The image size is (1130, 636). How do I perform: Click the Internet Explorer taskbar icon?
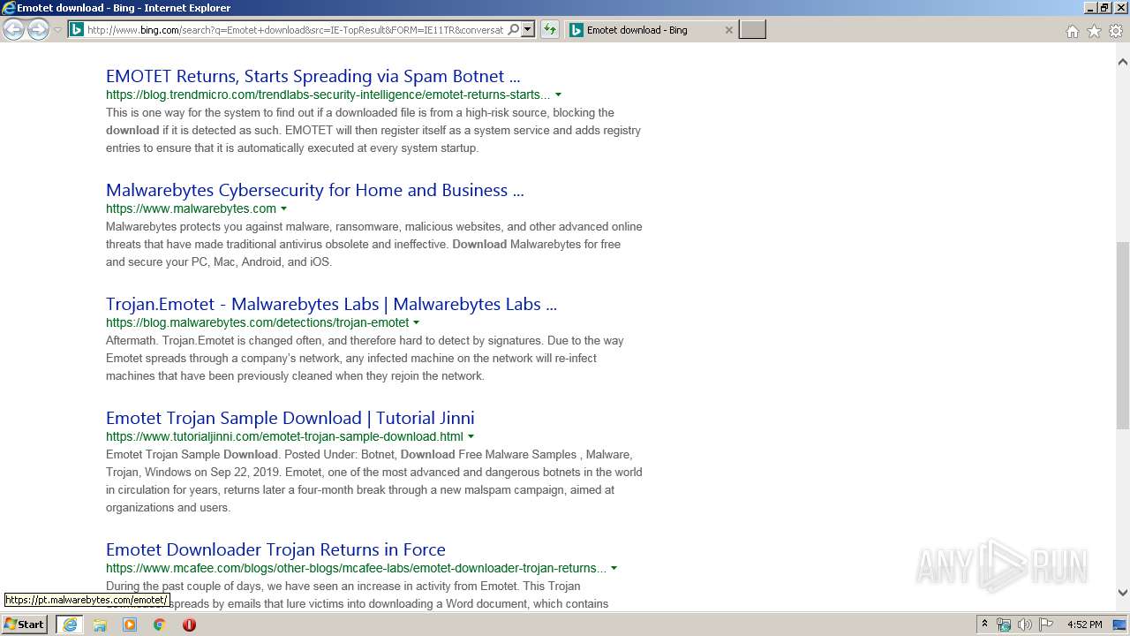[x=70, y=625]
